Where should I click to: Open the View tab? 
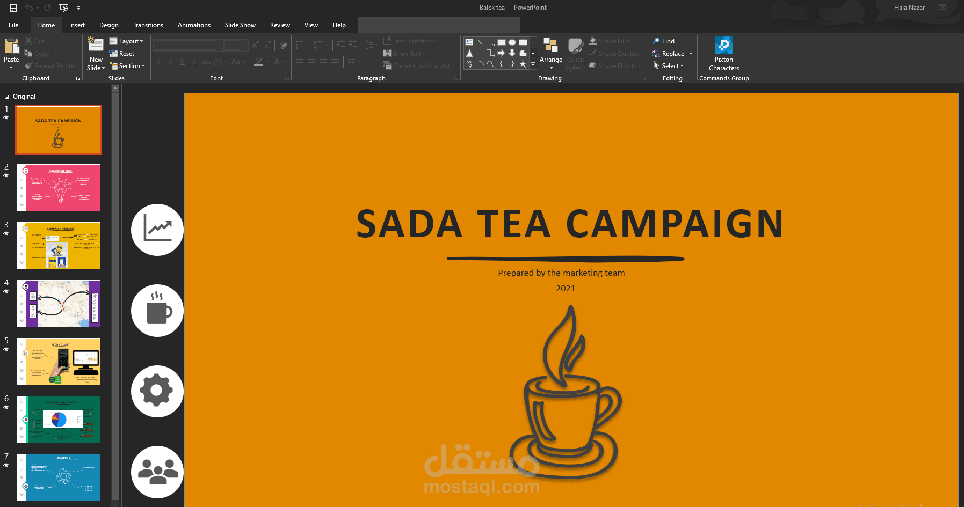click(x=311, y=25)
